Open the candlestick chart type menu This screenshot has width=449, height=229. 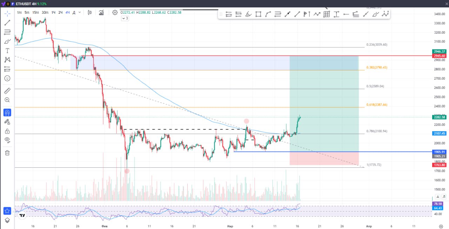point(89,13)
